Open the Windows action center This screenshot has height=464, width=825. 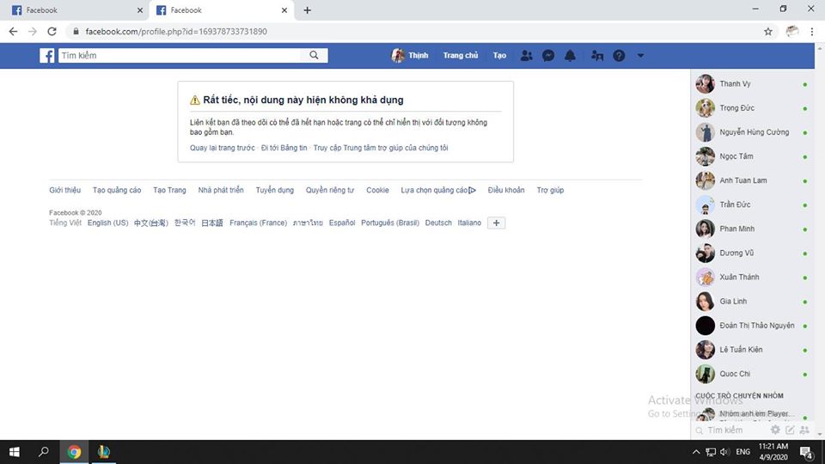tap(806, 452)
